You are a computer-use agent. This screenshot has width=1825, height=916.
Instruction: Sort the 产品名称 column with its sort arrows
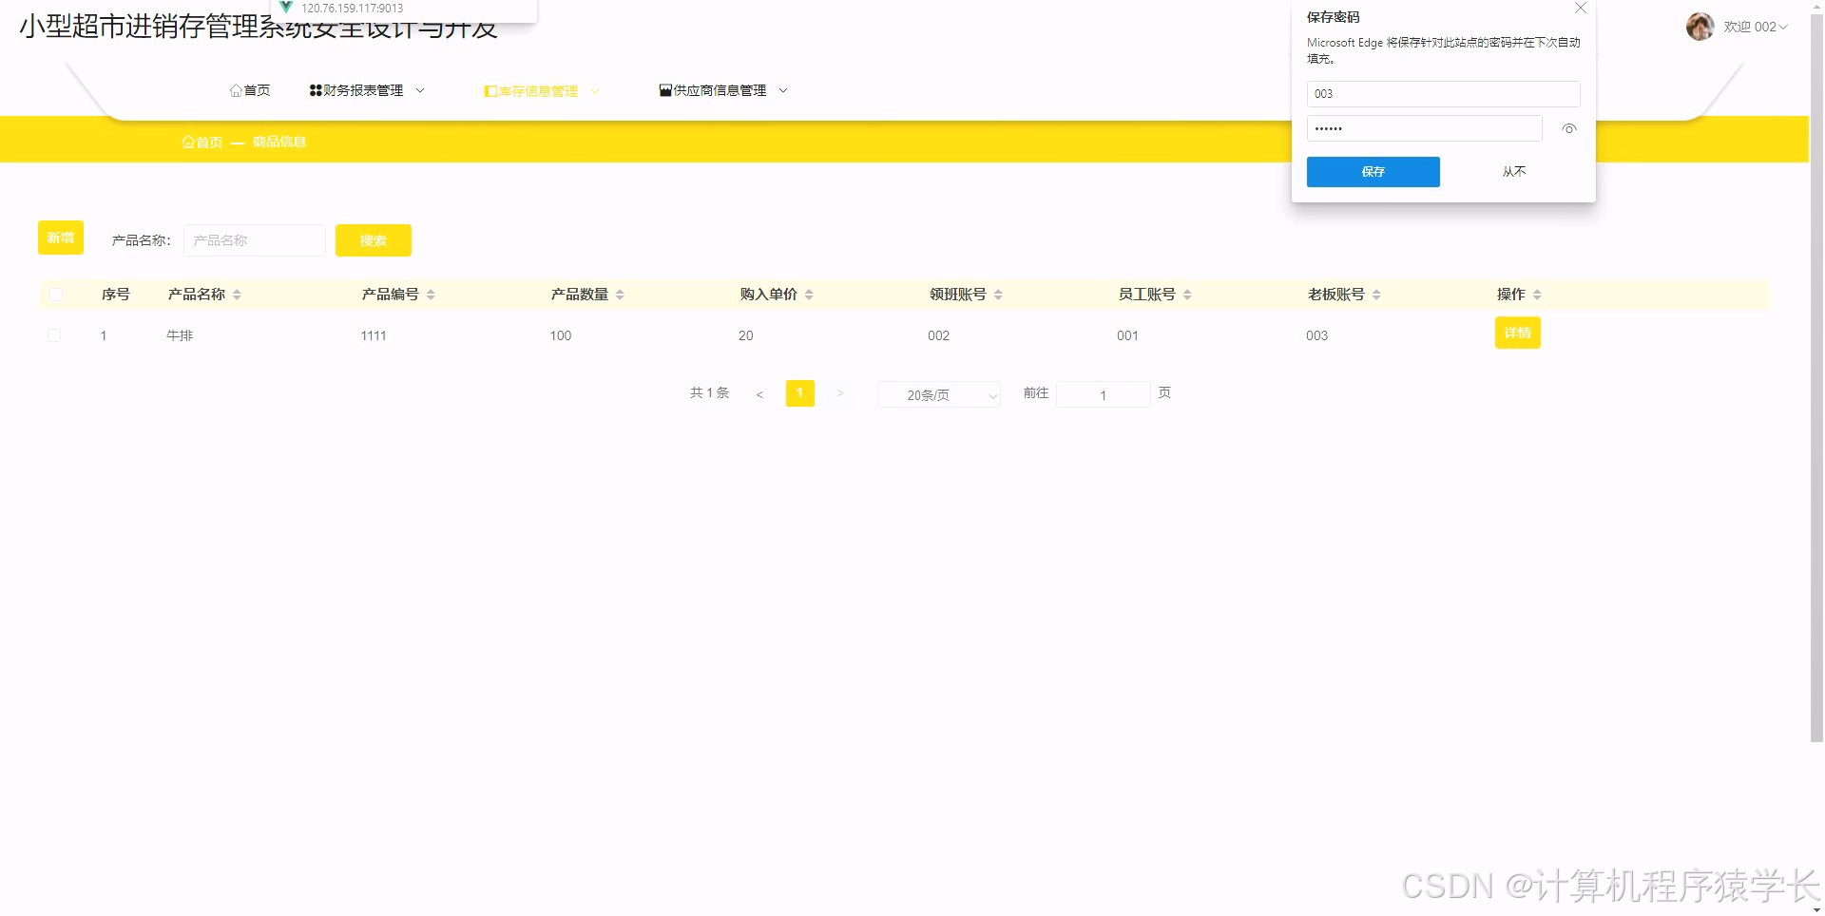238,295
